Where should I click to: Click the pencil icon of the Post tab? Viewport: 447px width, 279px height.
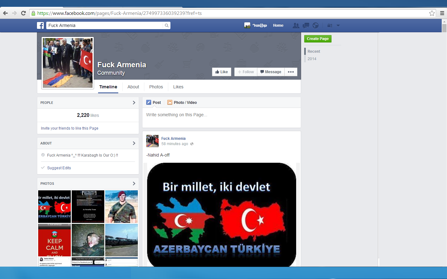point(149,102)
